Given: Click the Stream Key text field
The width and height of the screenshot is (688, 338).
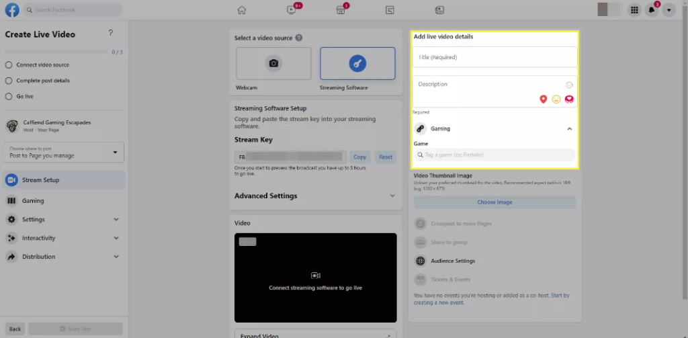Looking at the screenshot, I should point(290,157).
